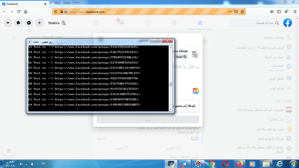This screenshot has height=168, width=299.
Task: Bookmark this page with star icon
Action: coord(242,12)
